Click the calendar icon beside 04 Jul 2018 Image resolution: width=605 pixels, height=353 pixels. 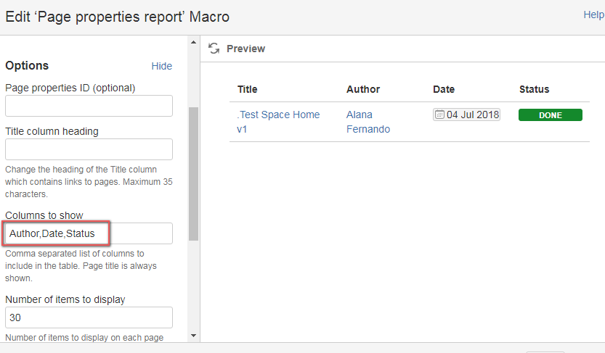[439, 115]
